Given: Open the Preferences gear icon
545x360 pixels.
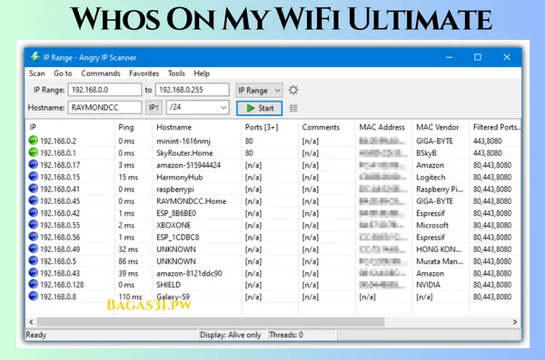Looking at the screenshot, I should pos(293,91).
